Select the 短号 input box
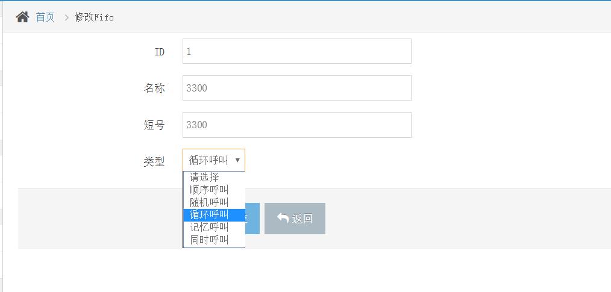Image resolution: width=611 pixels, height=292 pixels. click(x=296, y=125)
